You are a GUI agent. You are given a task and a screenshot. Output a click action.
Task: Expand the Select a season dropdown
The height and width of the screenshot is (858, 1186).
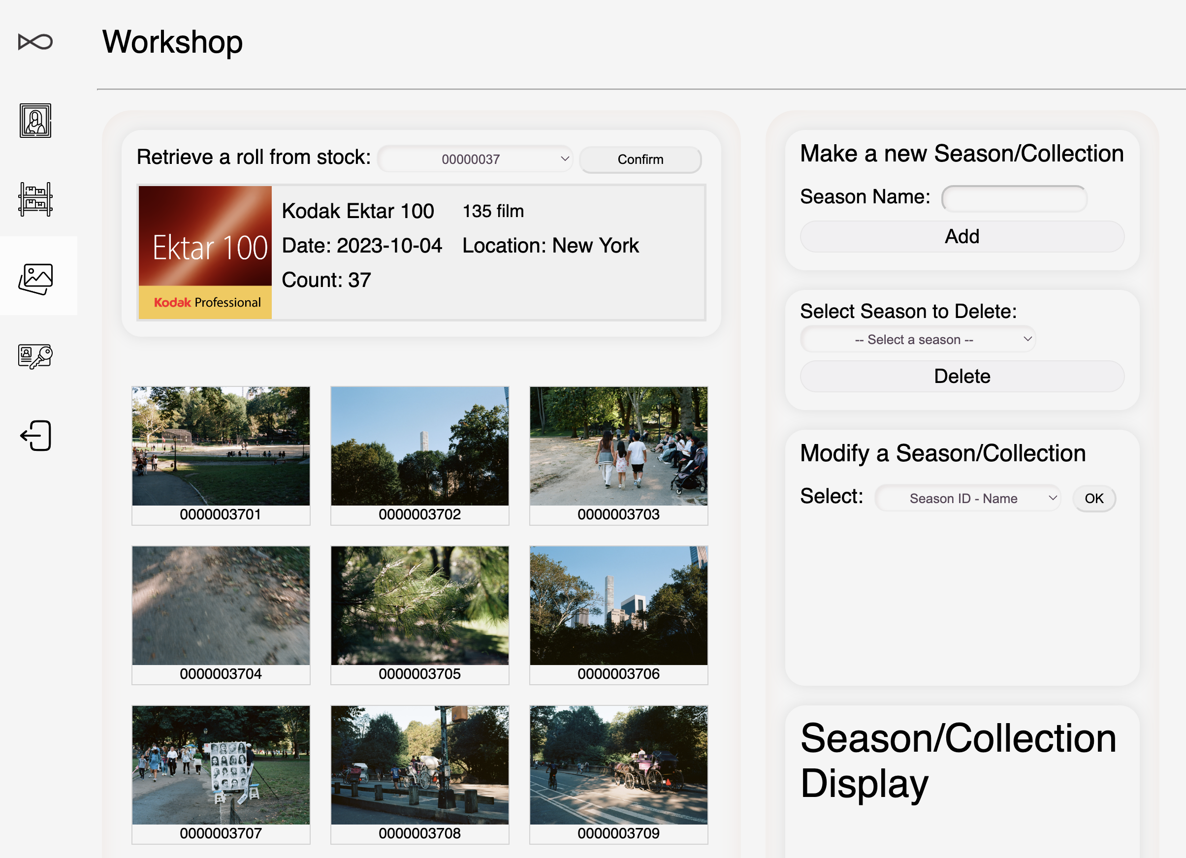[x=917, y=339]
